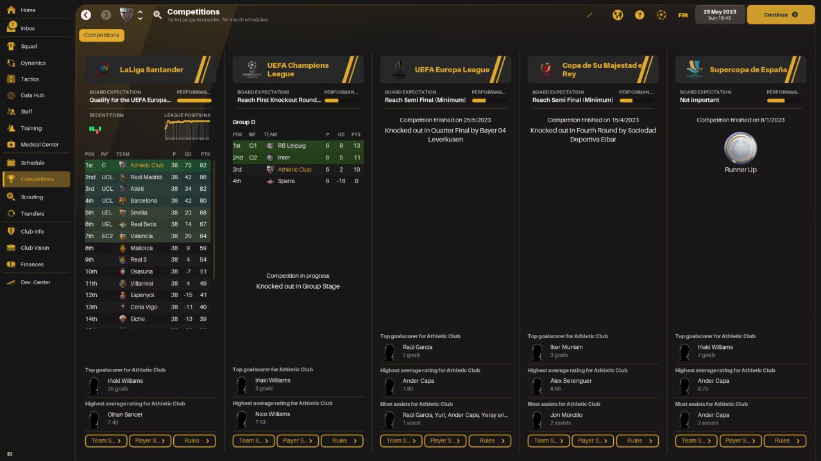Go to Dynamics in the sidebar
Viewport: 821px width, 461px height.
[x=36, y=63]
